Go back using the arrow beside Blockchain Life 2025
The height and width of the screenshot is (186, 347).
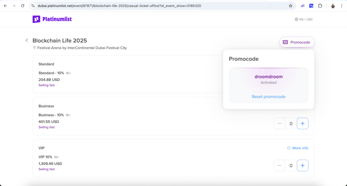(x=27, y=40)
